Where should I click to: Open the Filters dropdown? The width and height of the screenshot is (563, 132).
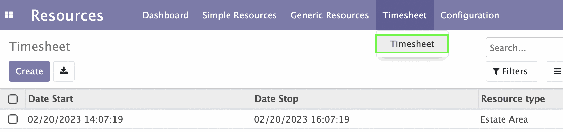[x=511, y=71]
